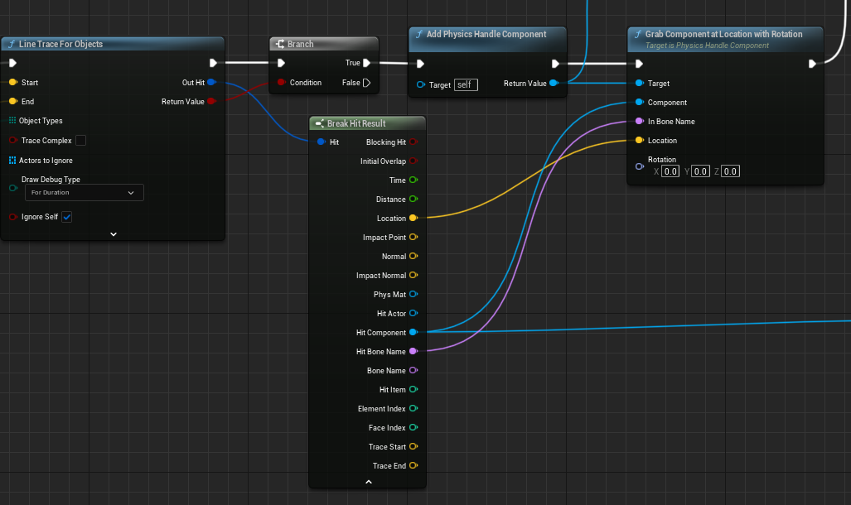Viewport: 851px width, 505px height.
Task: Click the Trace Start output pin
Action: point(413,446)
